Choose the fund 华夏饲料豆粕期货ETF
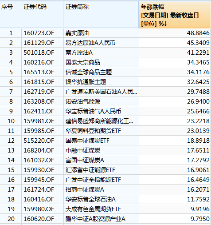211x225 pixels. point(93,131)
